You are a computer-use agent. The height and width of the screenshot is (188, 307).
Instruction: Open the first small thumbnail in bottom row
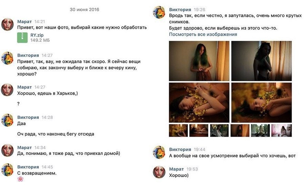(178, 130)
